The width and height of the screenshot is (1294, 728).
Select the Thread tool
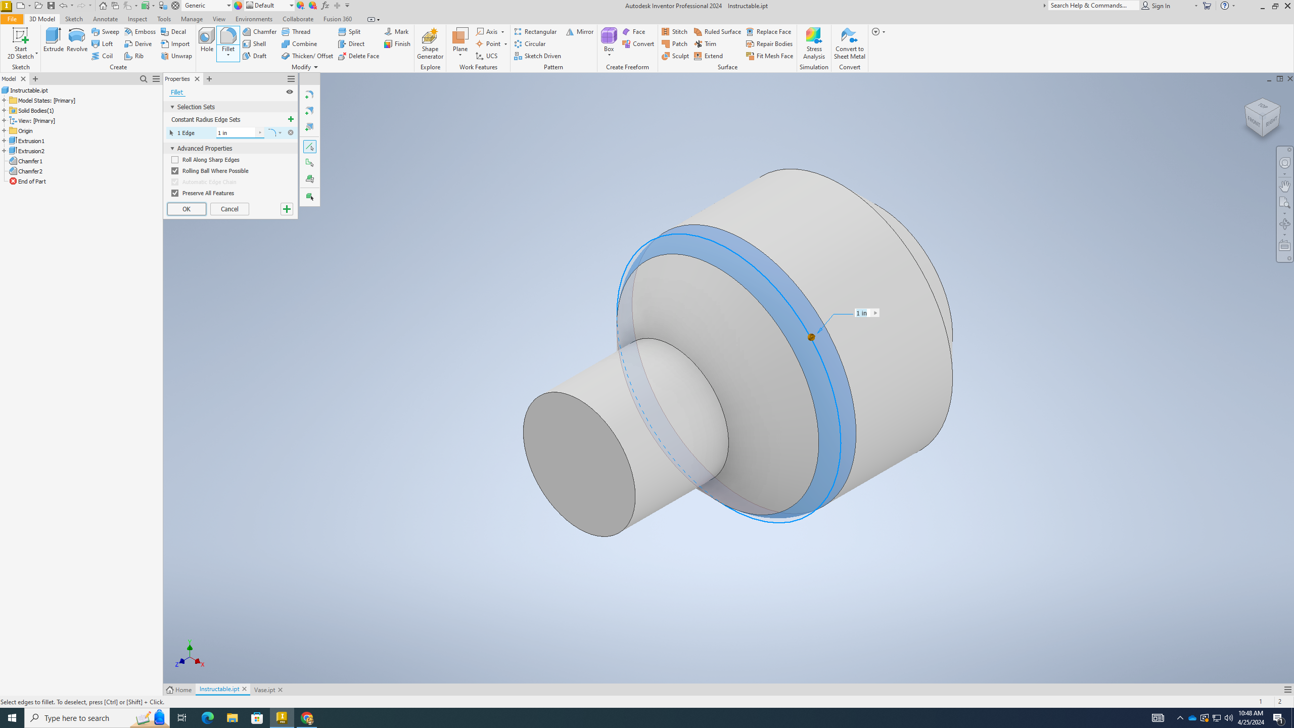pyautogui.click(x=296, y=31)
